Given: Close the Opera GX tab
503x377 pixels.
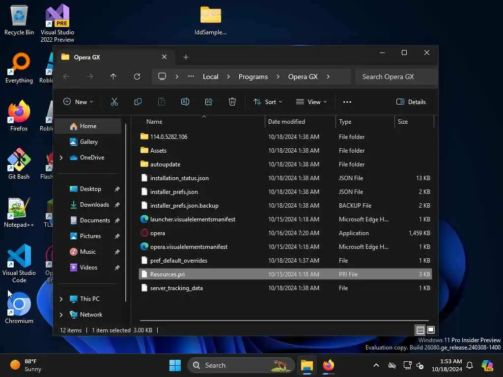Looking at the screenshot, I should click(x=164, y=57).
